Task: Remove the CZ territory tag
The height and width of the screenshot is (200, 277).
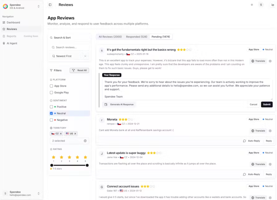Action: pyautogui.click(x=61, y=134)
